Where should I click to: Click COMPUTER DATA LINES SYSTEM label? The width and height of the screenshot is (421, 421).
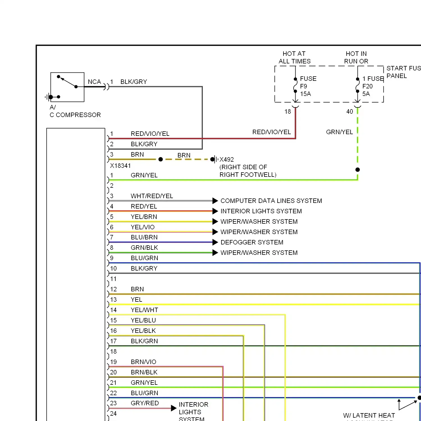point(271,201)
